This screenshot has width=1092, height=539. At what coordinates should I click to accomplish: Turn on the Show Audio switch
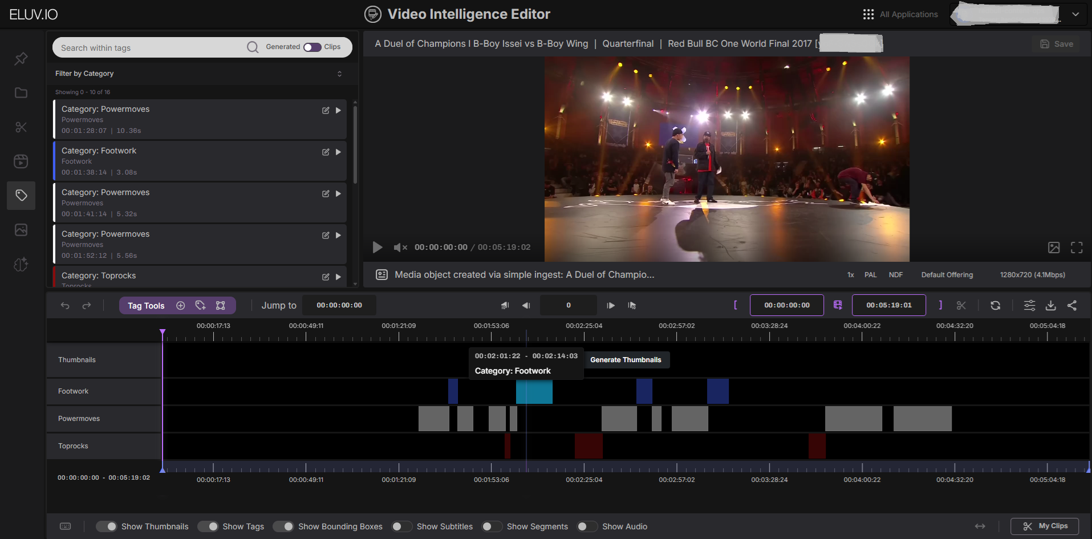[x=587, y=526]
